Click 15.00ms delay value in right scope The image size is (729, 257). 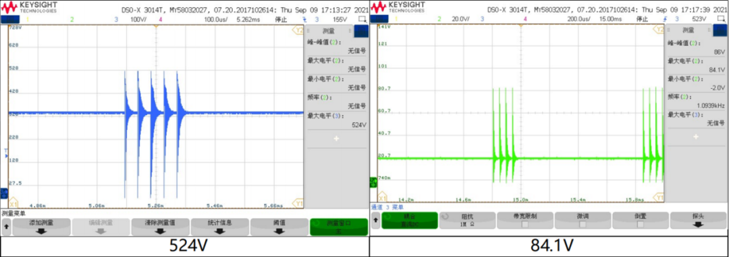click(610, 19)
